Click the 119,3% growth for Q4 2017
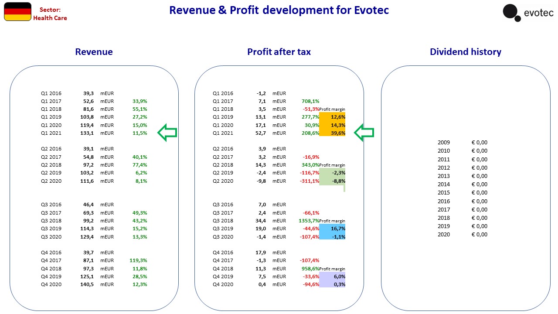 [138, 260]
